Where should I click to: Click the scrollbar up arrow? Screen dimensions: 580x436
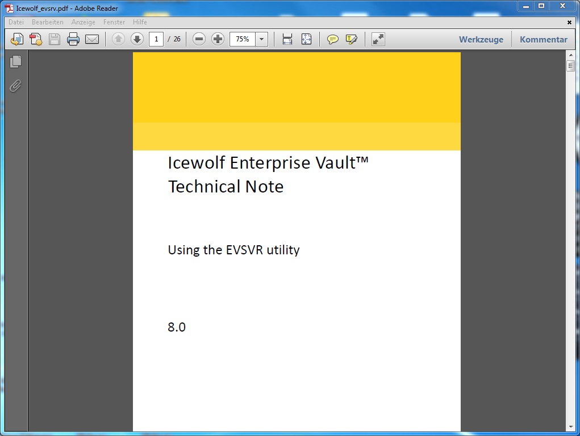[x=570, y=54]
